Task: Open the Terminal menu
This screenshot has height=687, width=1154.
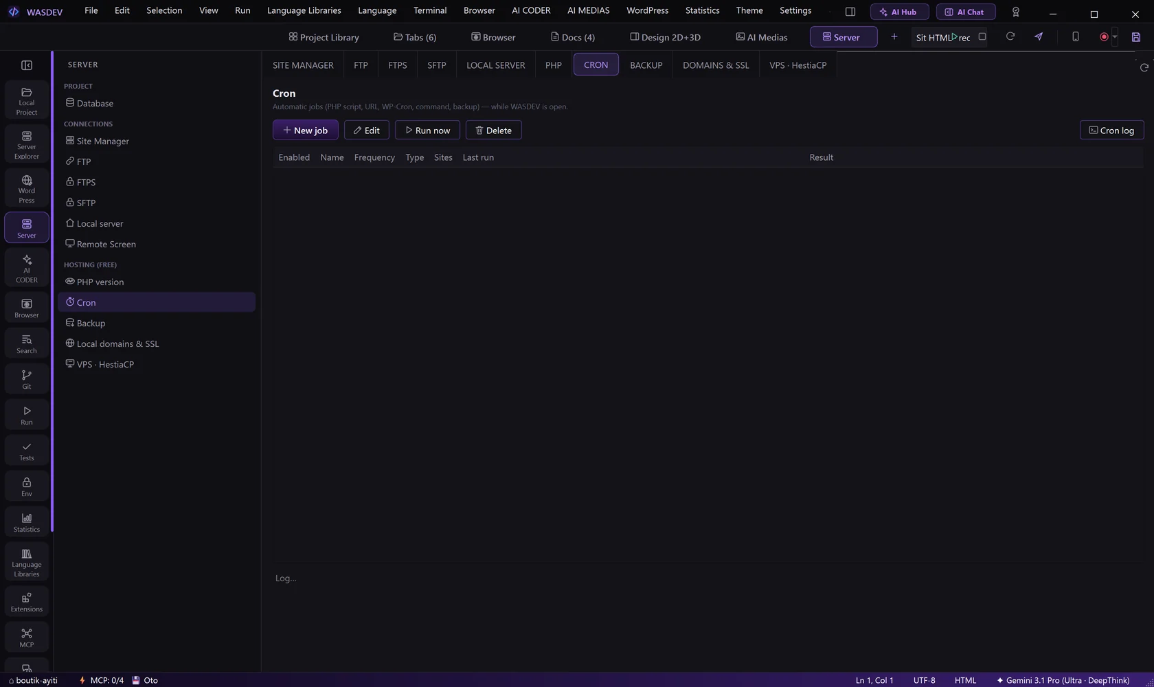Action: click(430, 10)
